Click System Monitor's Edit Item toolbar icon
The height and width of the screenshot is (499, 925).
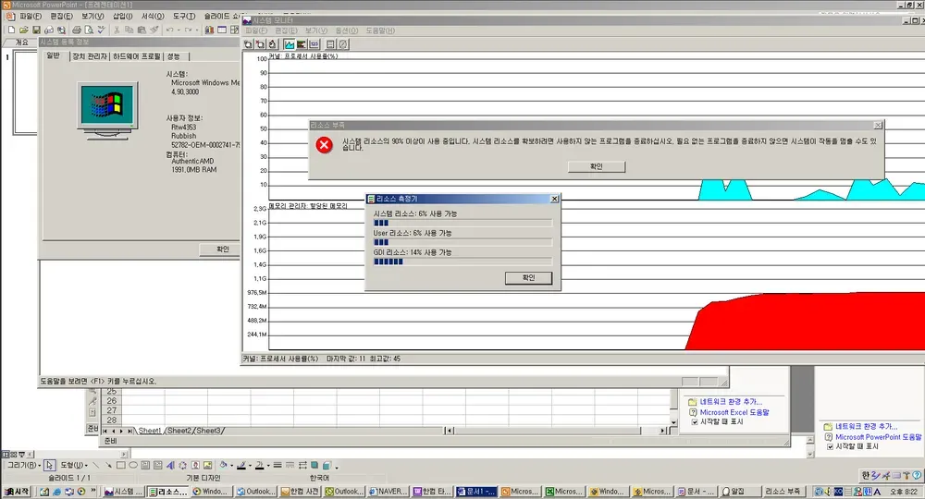click(x=272, y=44)
